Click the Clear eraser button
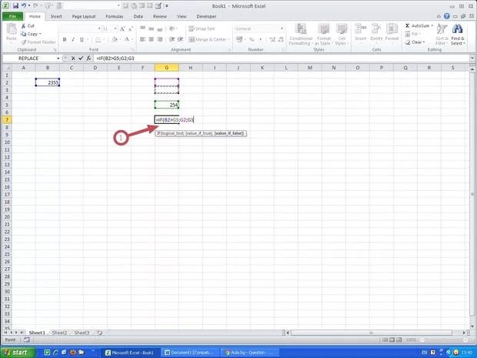The image size is (477, 358). (415, 42)
